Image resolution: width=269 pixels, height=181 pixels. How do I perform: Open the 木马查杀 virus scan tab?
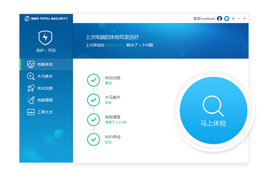click(46, 76)
